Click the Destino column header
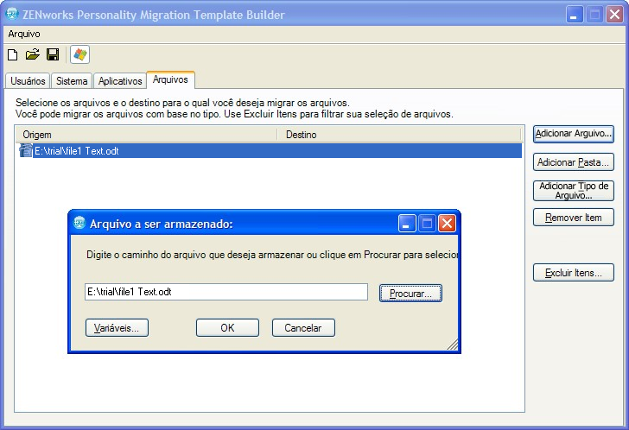Viewport: 629px width, 430px height. (399, 135)
